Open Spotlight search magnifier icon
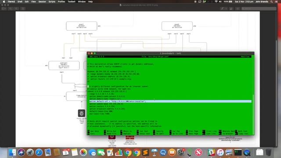The image size is (281, 158). tap(272, 2)
